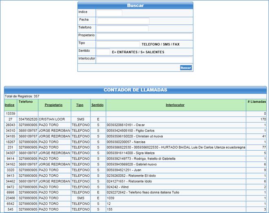Select the Christian ut nuova interlocutor row
The image size is (269, 213).
point(134,136)
